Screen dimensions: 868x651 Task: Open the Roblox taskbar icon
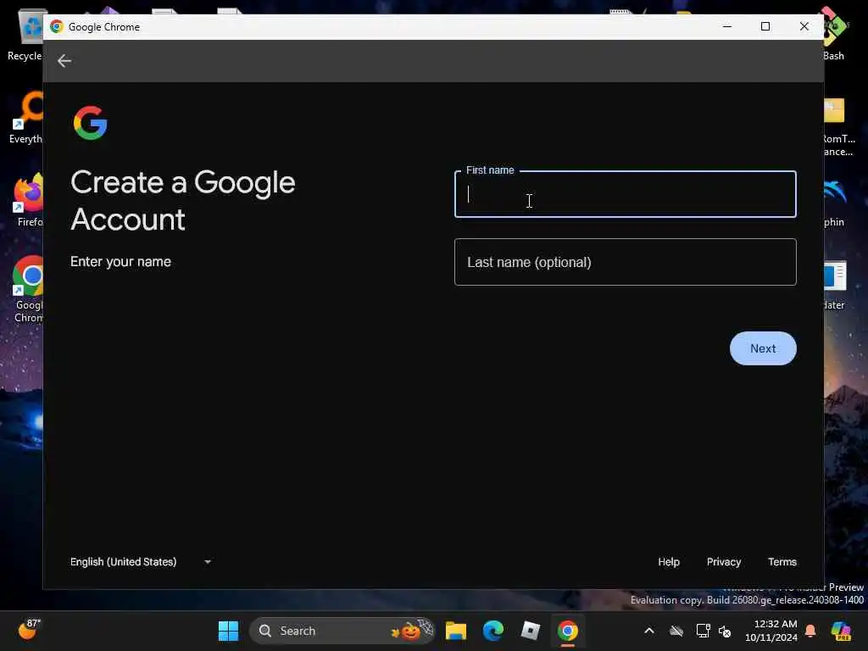click(x=530, y=631)
